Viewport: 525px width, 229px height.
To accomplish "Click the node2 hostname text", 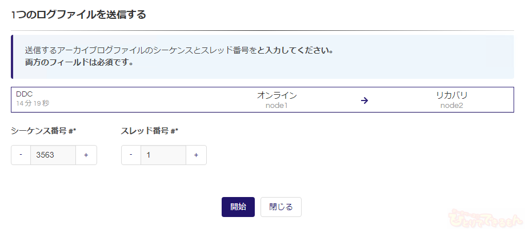I will [x=451, y=106].
